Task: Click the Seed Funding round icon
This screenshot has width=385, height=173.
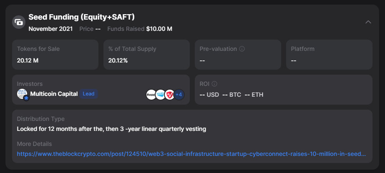Action: coord(18,22)
